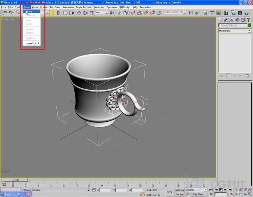Screen dimensions: 253x197
Task: Click the time slider at 0 / 30
Action: [x=16, y=180]
